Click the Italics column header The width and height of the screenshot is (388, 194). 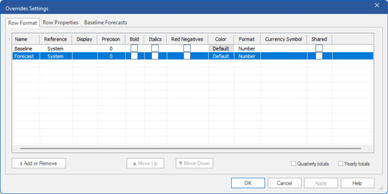point(155,39)
